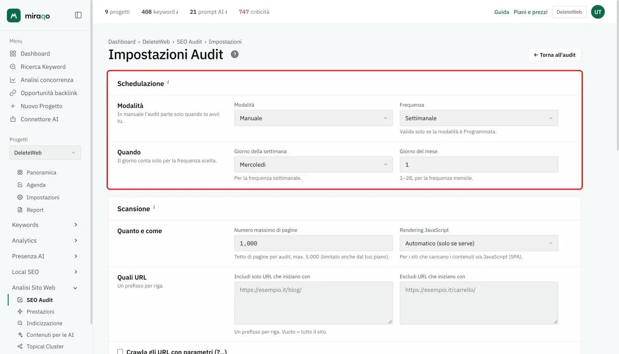This screenshot has height=354, width=619.
Task: Click the SEO Audit breadcrumb link
Action: click(189, 42)
